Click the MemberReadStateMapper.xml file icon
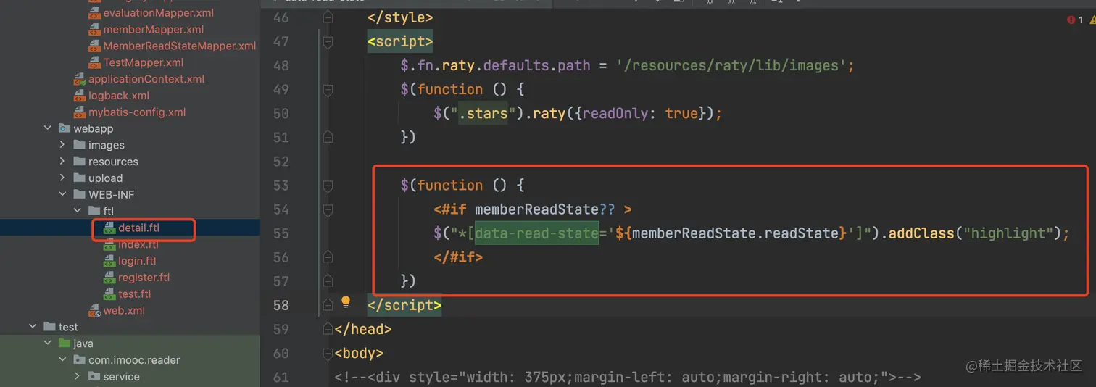The width and height of the screenshot is (1096, 387). (x=94, y=46)
